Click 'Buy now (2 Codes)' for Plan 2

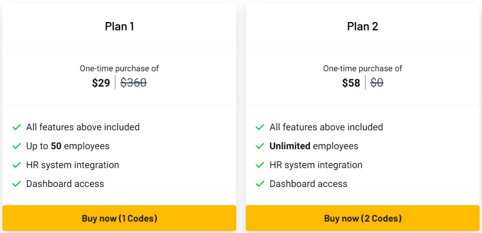point(363,219)
